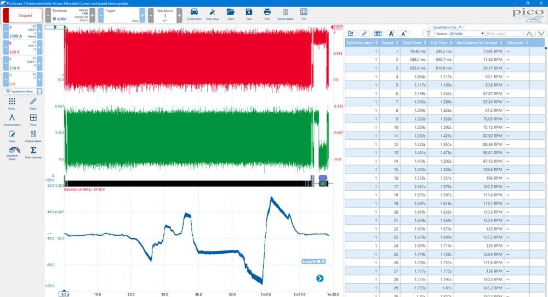Screen dimensions: 548x297
Task: Open the Search fields dropdown
Action: 466,33
